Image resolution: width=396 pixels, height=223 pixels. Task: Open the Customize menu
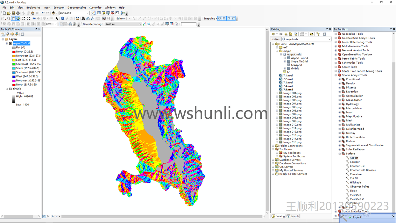click(x=95, y=8)
